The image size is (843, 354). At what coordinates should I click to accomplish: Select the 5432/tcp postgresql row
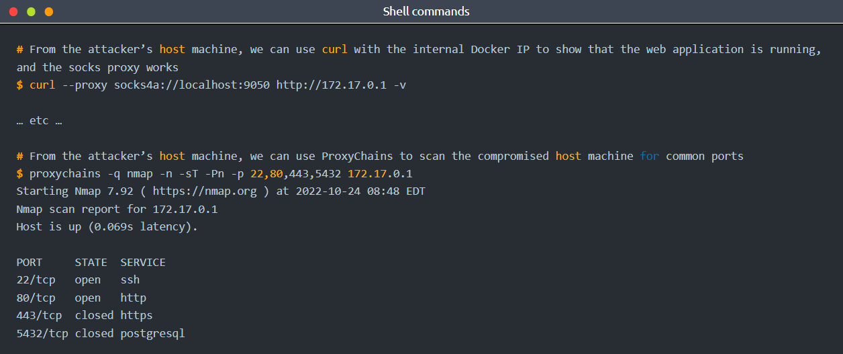(101, 333)
